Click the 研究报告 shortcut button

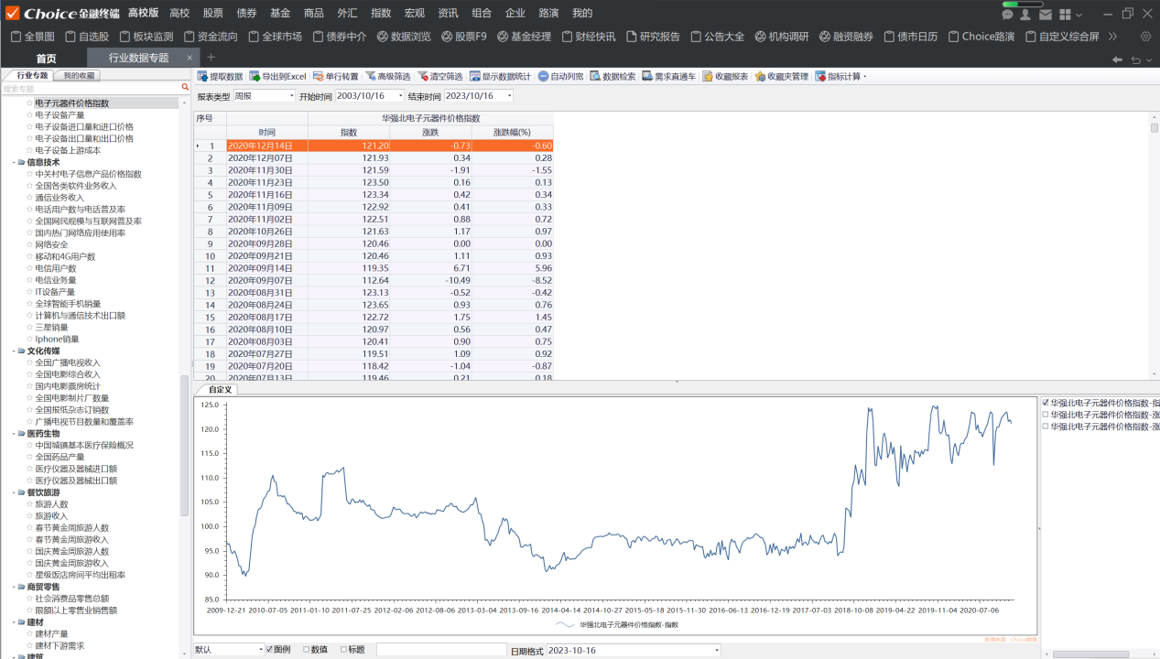tap(652, 37)
